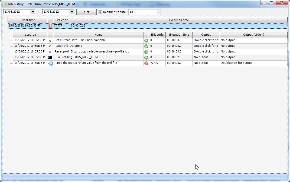
Task: Toggle the Realtime update checkbox
Action: tap(100, 12)
